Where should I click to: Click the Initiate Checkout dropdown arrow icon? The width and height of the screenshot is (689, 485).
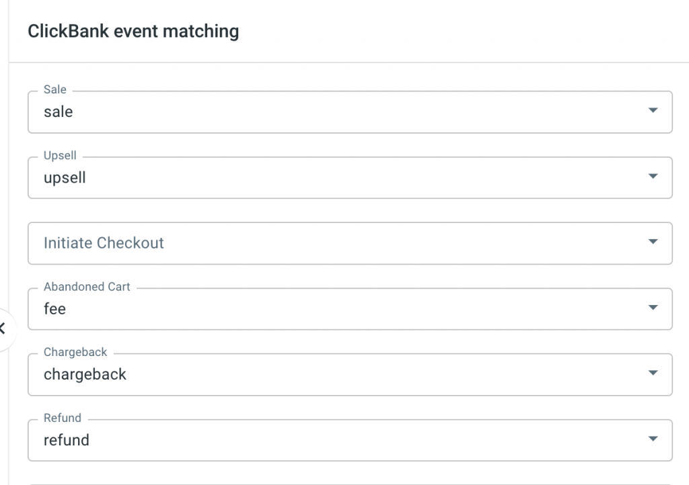coord(652,242)
